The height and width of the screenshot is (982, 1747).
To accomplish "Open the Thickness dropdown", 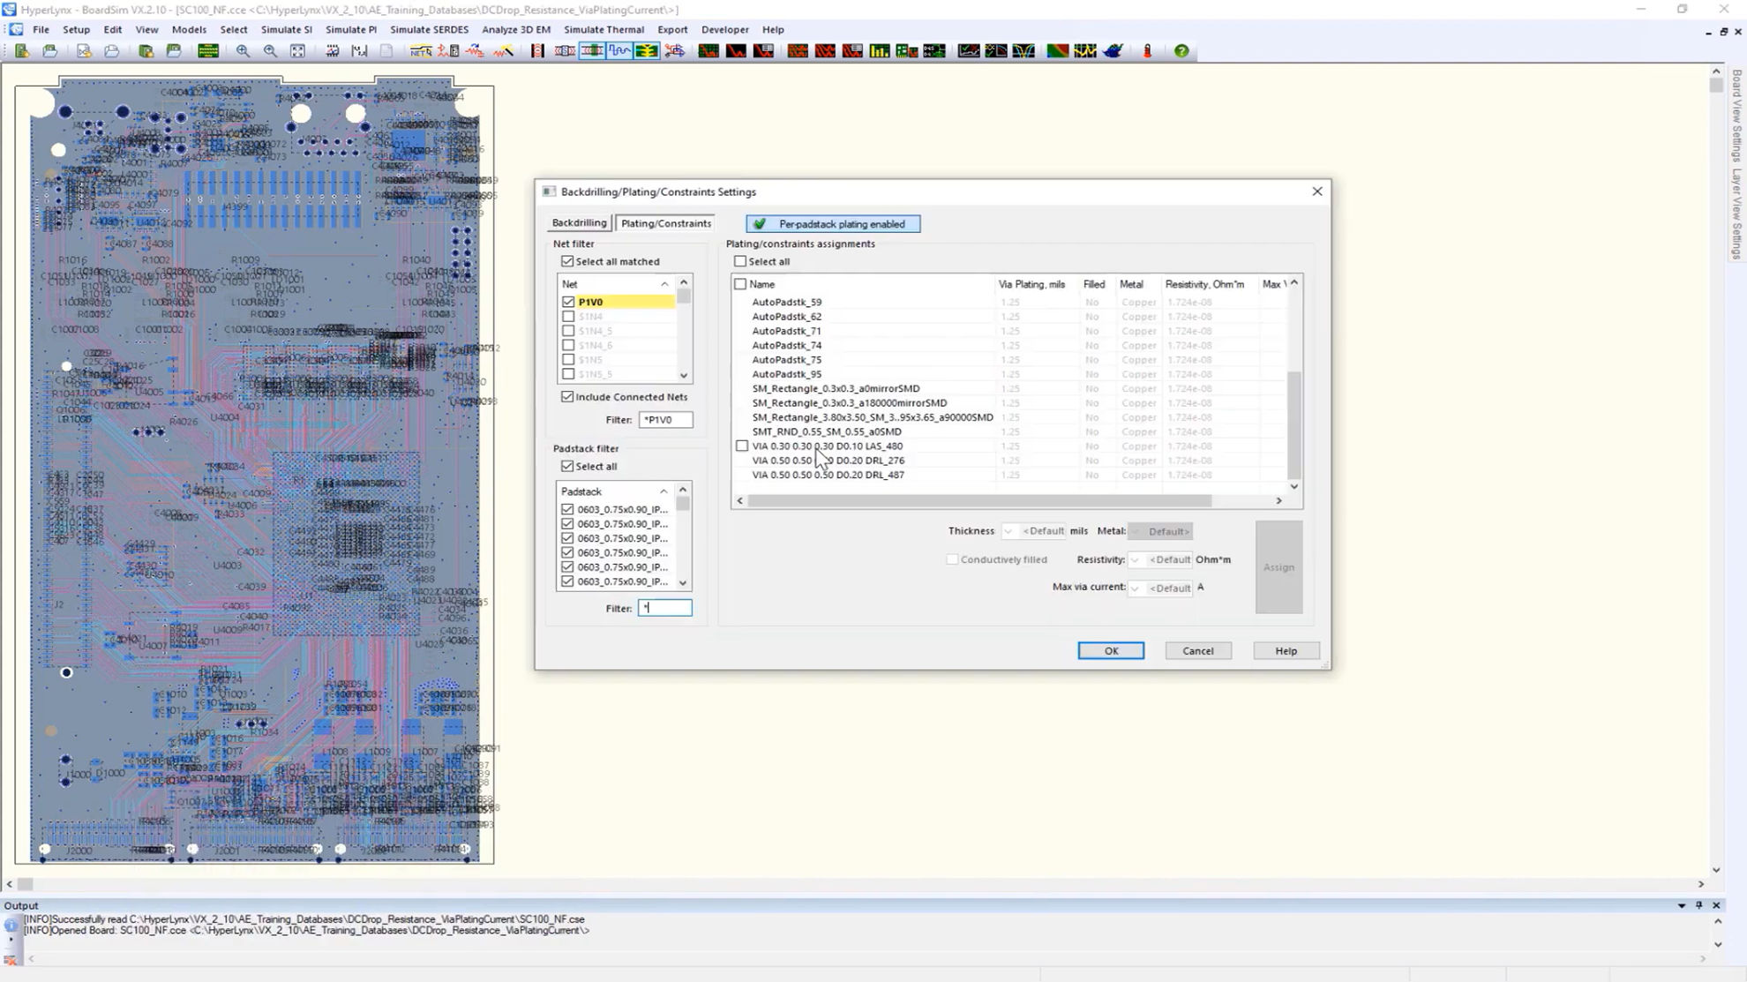I will tap(1008, 531).
